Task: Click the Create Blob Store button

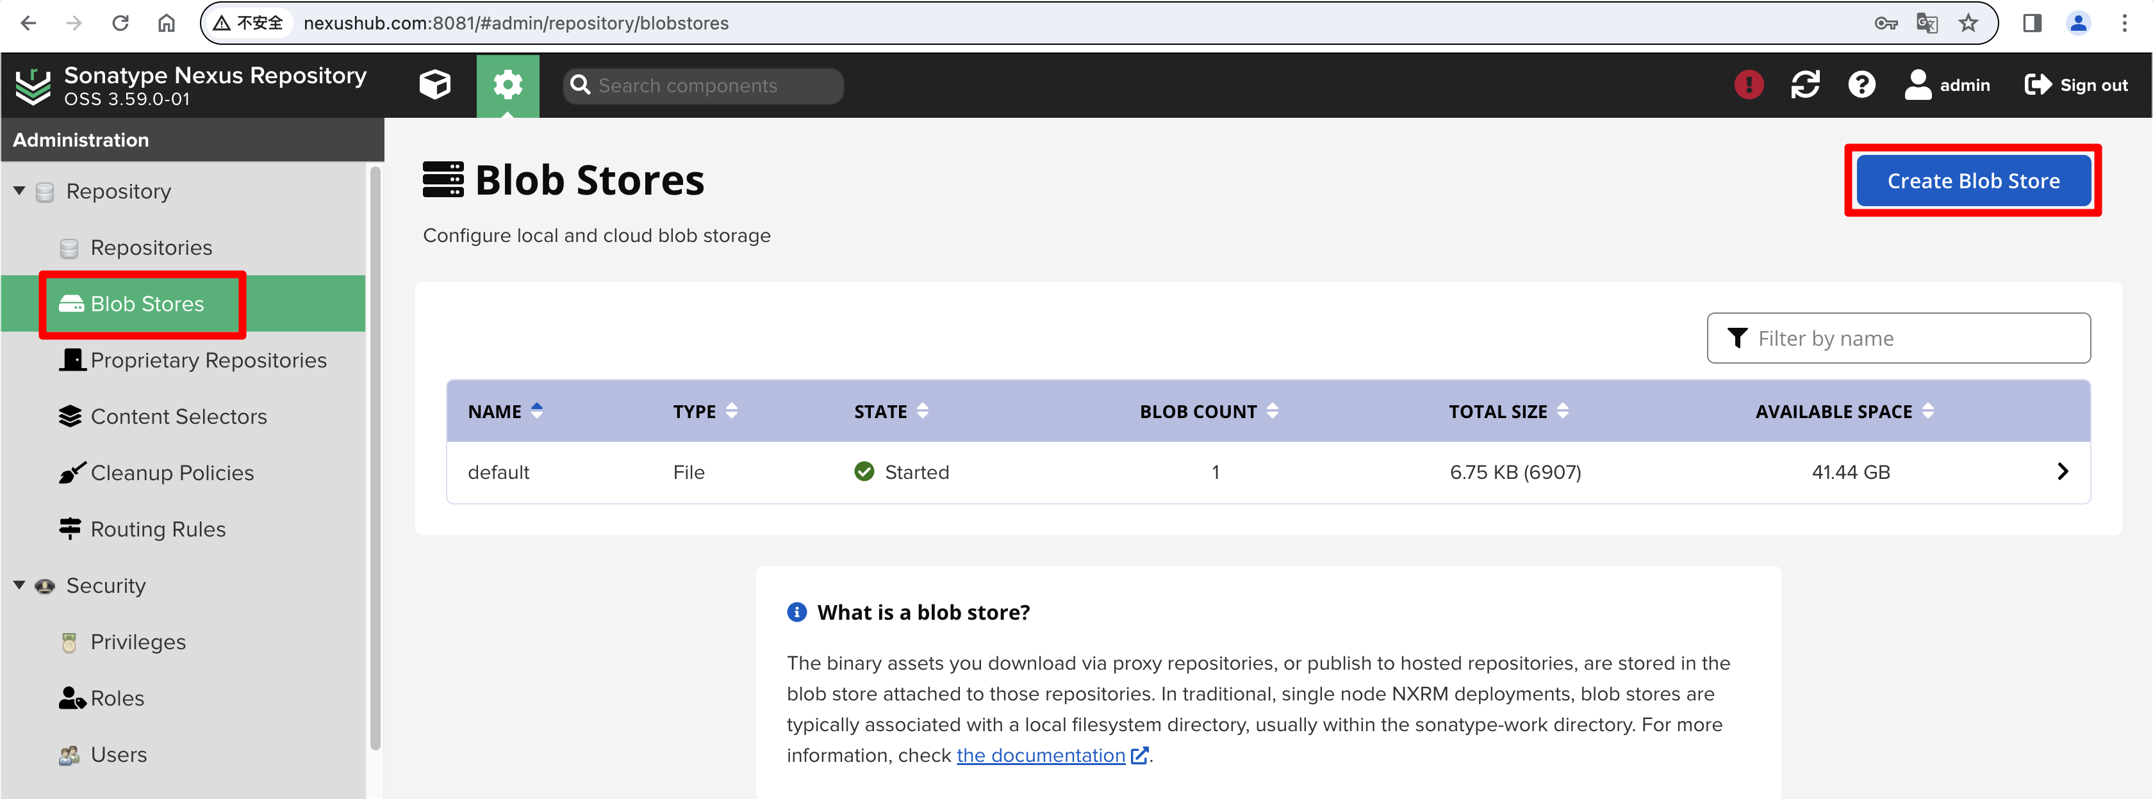Action: 1974,181
